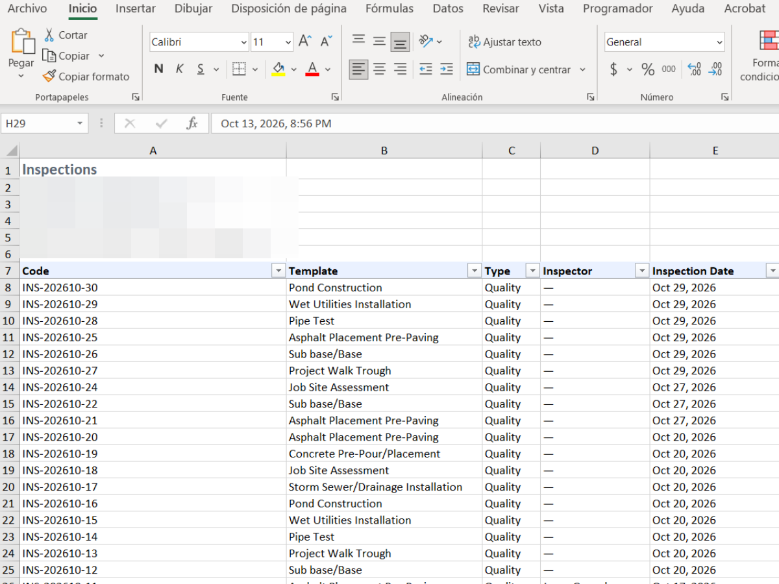Click the insert function fx icon
Image resolution: width=779 pixels, height=584 pixels.
click(192, 123)
